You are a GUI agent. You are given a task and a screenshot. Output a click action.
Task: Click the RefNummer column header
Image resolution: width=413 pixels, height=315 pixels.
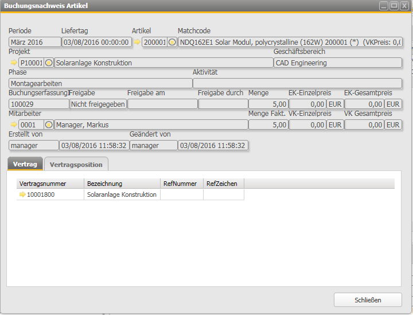(x=181, y=184)
